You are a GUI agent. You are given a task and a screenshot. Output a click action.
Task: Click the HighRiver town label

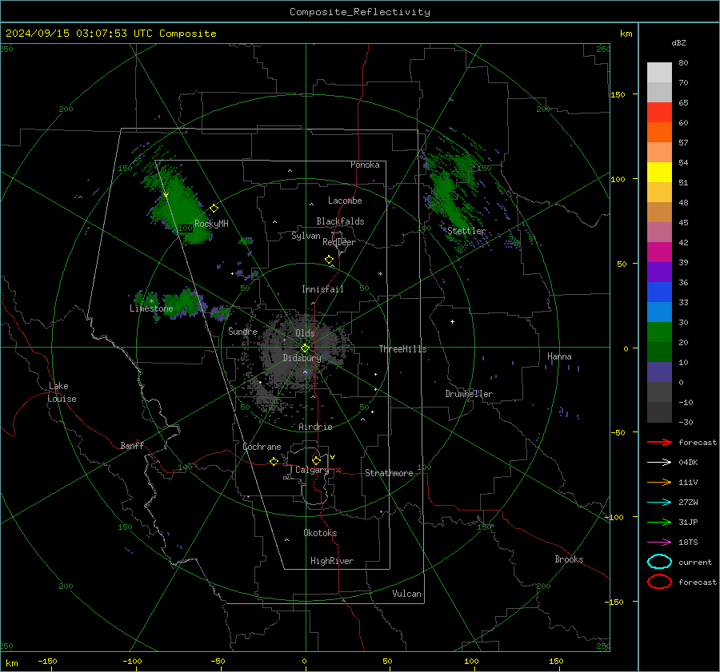[332, 561]
